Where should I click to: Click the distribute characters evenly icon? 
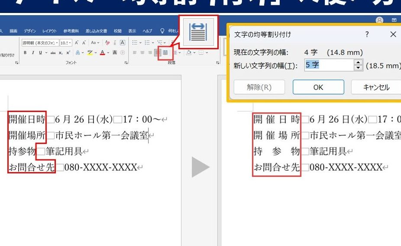[165, 53]
